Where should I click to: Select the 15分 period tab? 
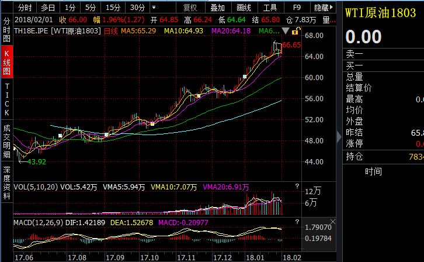(x=113, y=8)
